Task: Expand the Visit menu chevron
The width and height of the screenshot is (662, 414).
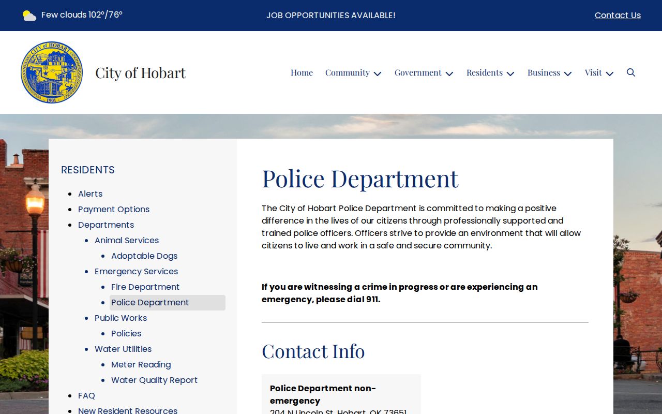Action: click(610, 73)
